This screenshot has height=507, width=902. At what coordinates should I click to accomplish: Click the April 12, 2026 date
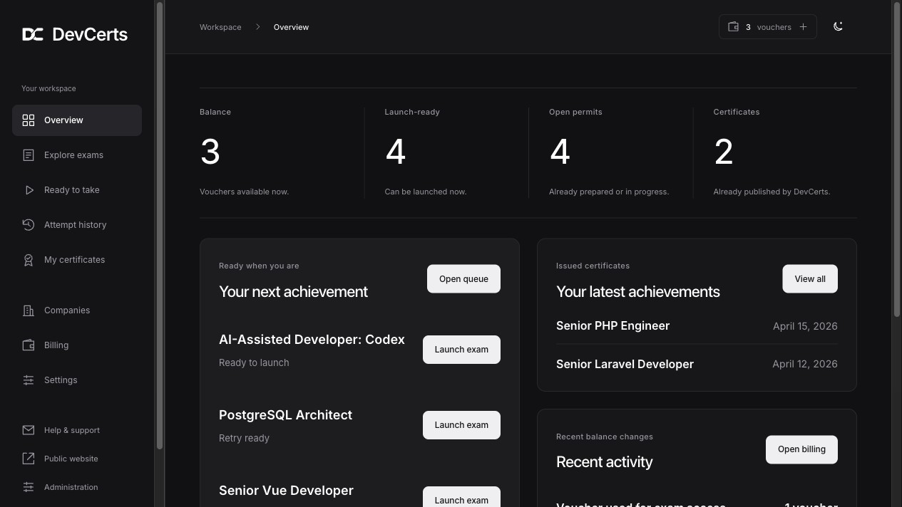tap(805, 364)
